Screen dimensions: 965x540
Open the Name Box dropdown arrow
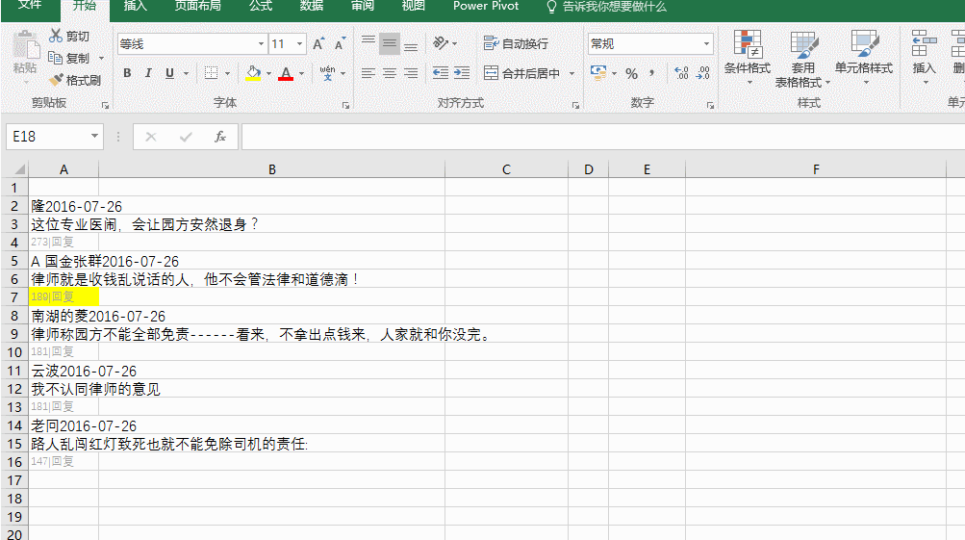pos(95,136)
